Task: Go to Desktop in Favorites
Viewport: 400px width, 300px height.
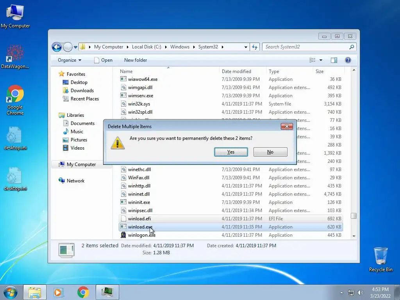Action: (x=79, y=82)
